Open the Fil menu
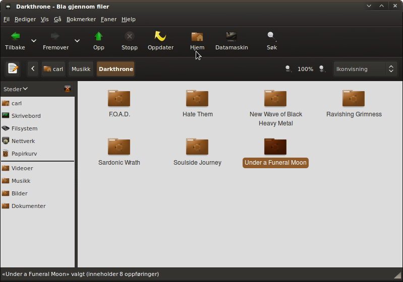Viewport: 403px width, 282px height. (x=7, y=19)
